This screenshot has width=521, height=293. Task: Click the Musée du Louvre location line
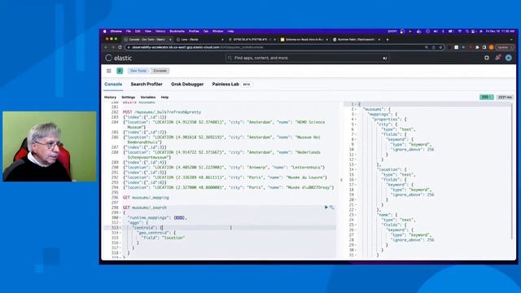click(225, 177)
